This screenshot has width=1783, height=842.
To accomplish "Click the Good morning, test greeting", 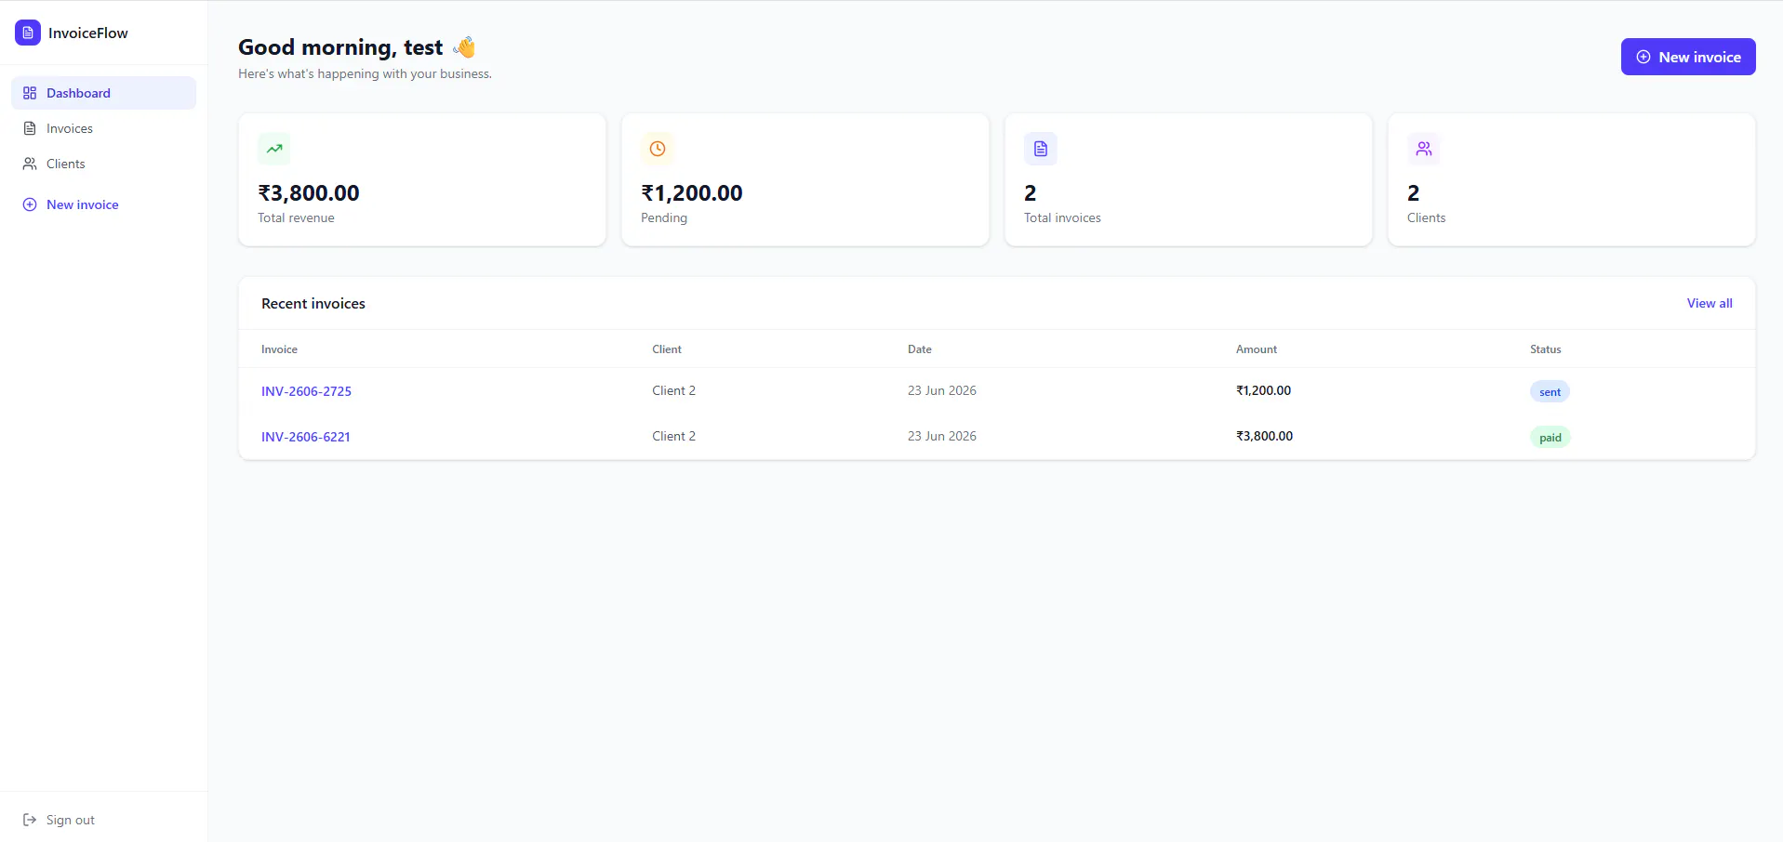I will coord(340,47).
